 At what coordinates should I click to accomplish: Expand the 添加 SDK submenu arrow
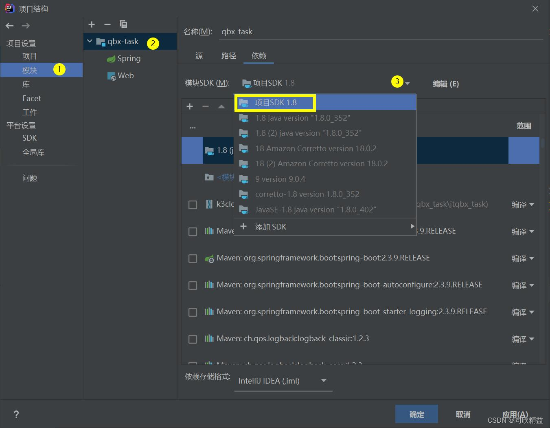pyautogui.click(x=412, y=226)
